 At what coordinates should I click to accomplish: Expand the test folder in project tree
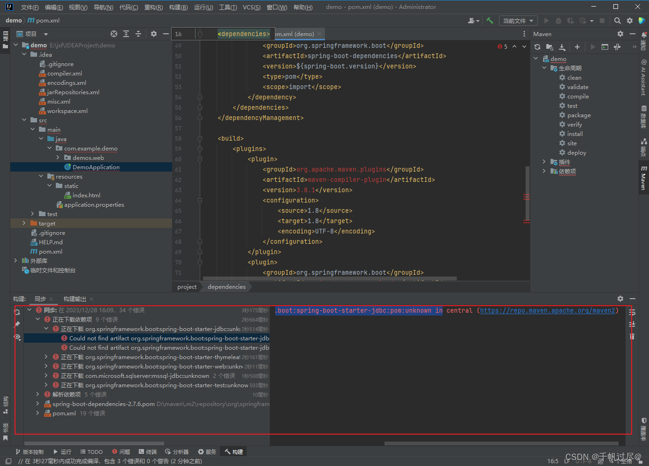tap(32, 214)
